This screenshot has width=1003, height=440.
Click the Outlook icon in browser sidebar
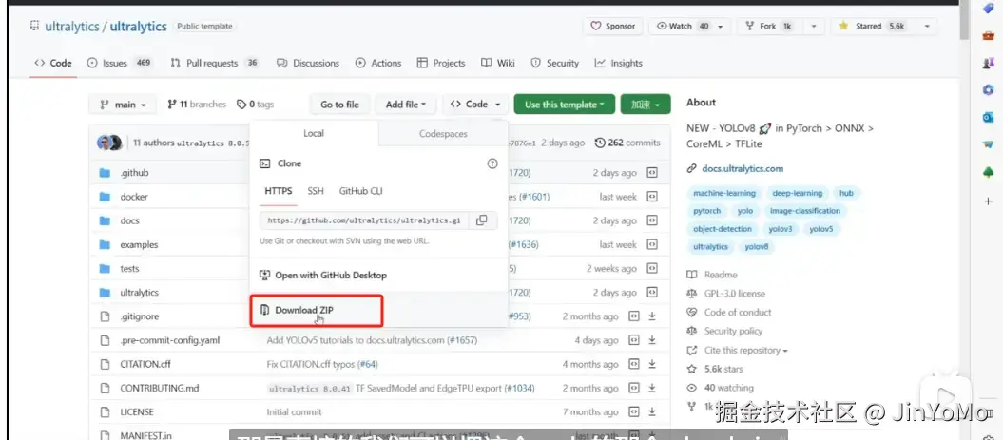[x=989, y=118]
